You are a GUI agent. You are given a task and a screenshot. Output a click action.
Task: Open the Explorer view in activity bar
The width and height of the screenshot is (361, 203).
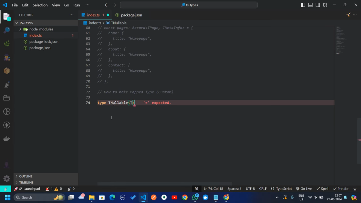coord(7,16)
